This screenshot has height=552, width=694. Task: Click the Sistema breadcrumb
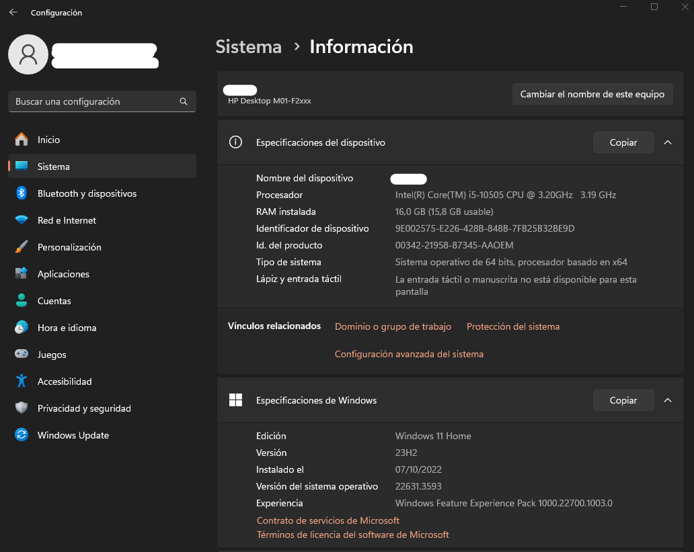click(248, 47)
